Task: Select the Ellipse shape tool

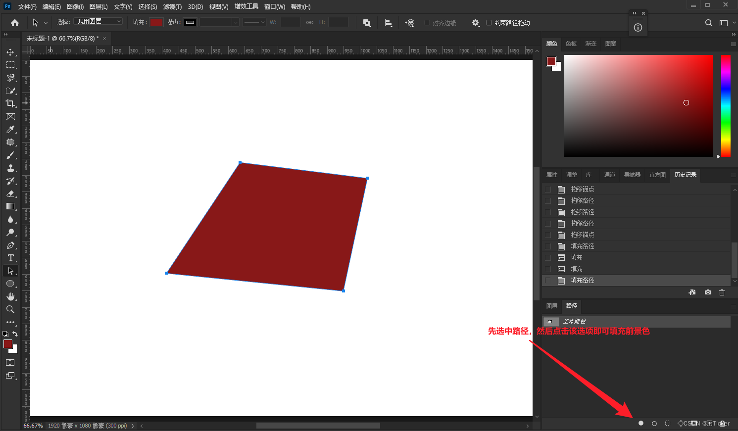Action: (x=10, y=284)
